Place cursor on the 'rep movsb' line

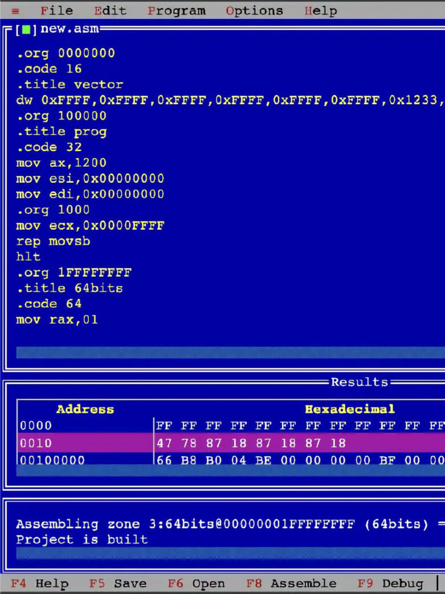coord(53,241)
